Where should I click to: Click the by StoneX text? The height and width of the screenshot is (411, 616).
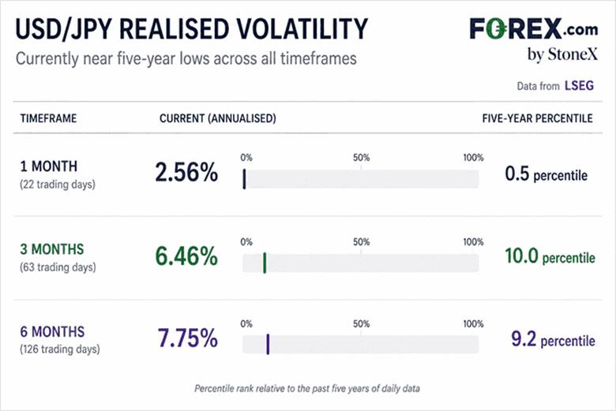tap(562, 54)
